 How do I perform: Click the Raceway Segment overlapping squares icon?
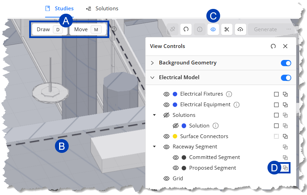point(285,147)
